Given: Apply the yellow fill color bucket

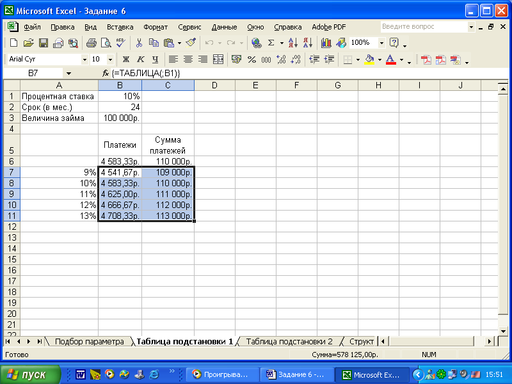Looking at the screenshot, I should pyautogui.click(x=369, y=60).
